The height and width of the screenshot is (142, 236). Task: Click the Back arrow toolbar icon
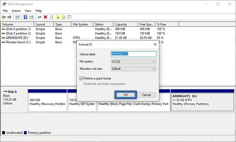click(4, 17)
